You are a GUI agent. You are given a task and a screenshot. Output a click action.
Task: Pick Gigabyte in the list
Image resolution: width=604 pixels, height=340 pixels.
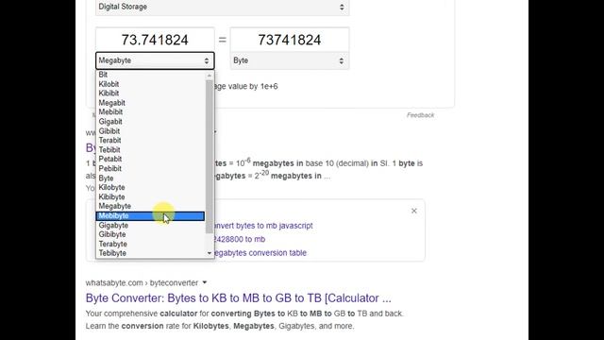(x=151, y=225)
